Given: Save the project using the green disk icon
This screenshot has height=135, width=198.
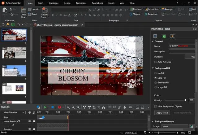Looking at the screenshot, I should click(x=13, y=25).
